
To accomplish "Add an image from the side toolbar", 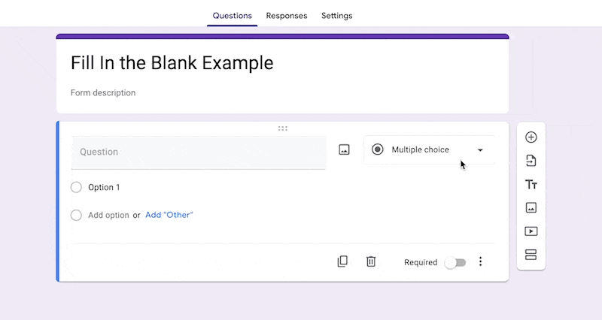I will coord(531,208).
